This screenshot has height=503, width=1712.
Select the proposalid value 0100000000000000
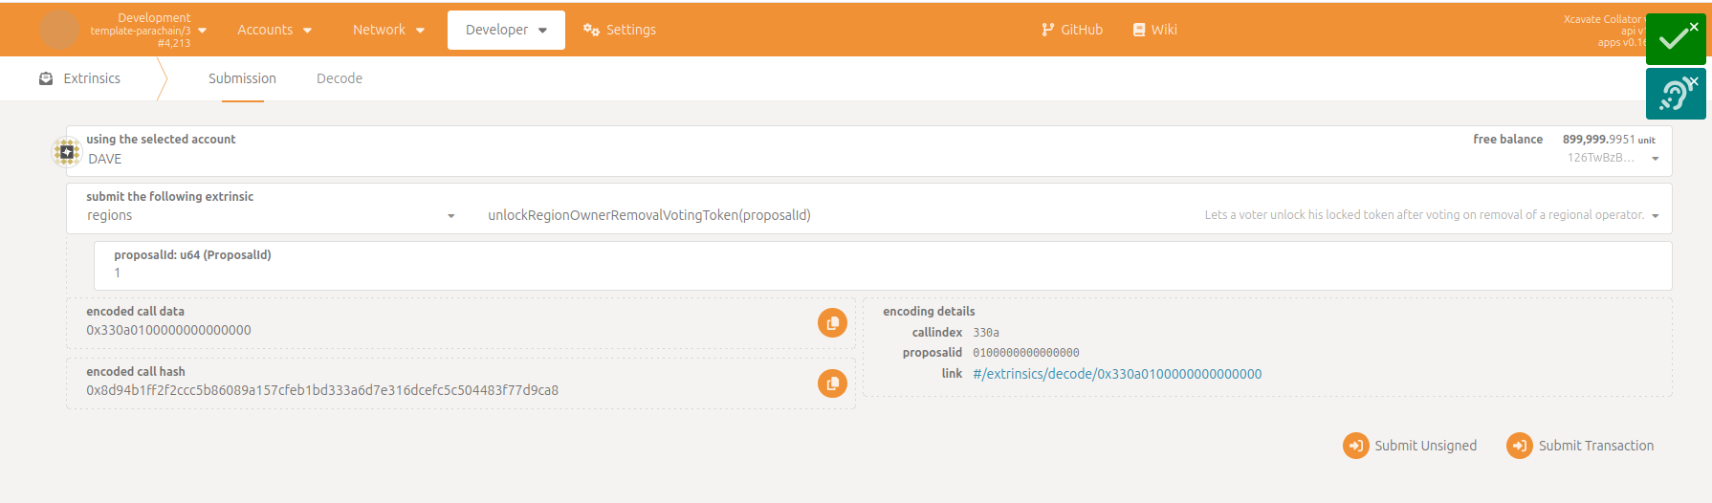click(1026, 353)
